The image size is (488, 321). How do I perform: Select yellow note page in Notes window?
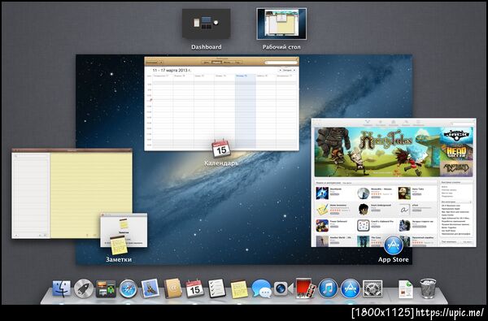point(91,195)
